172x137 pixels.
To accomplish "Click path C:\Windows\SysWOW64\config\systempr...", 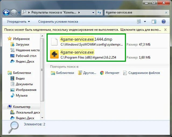I will click(x=92, y=44).
